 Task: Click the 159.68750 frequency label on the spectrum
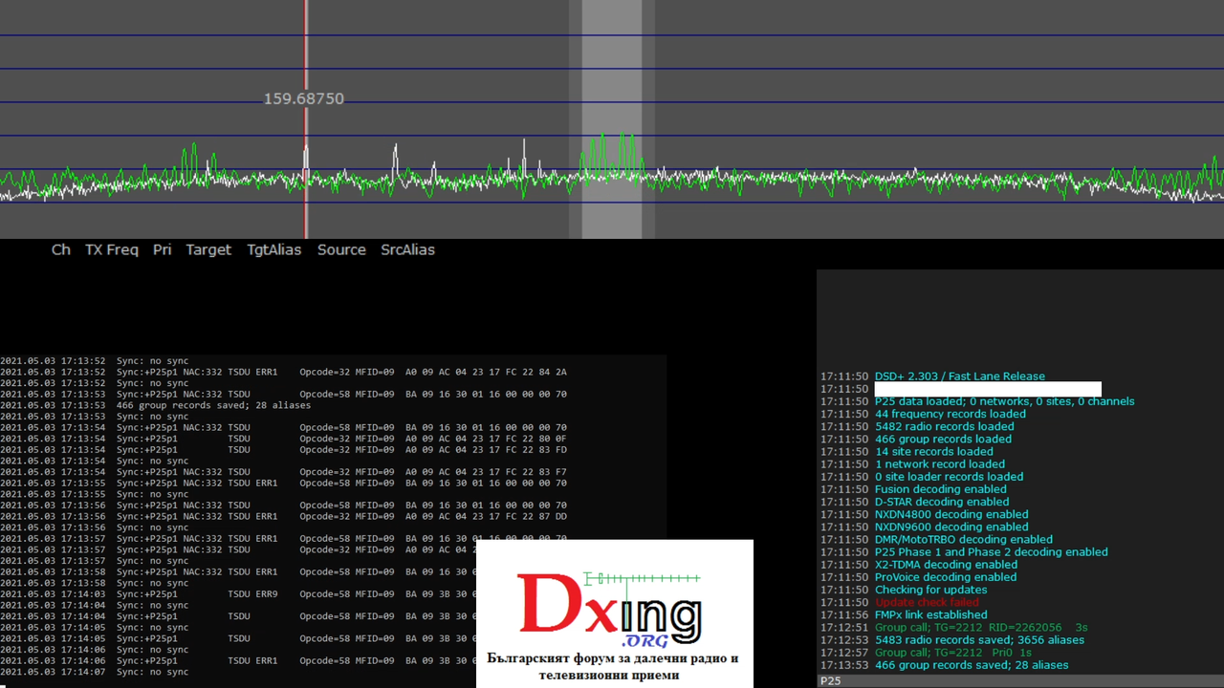(304, 98)
